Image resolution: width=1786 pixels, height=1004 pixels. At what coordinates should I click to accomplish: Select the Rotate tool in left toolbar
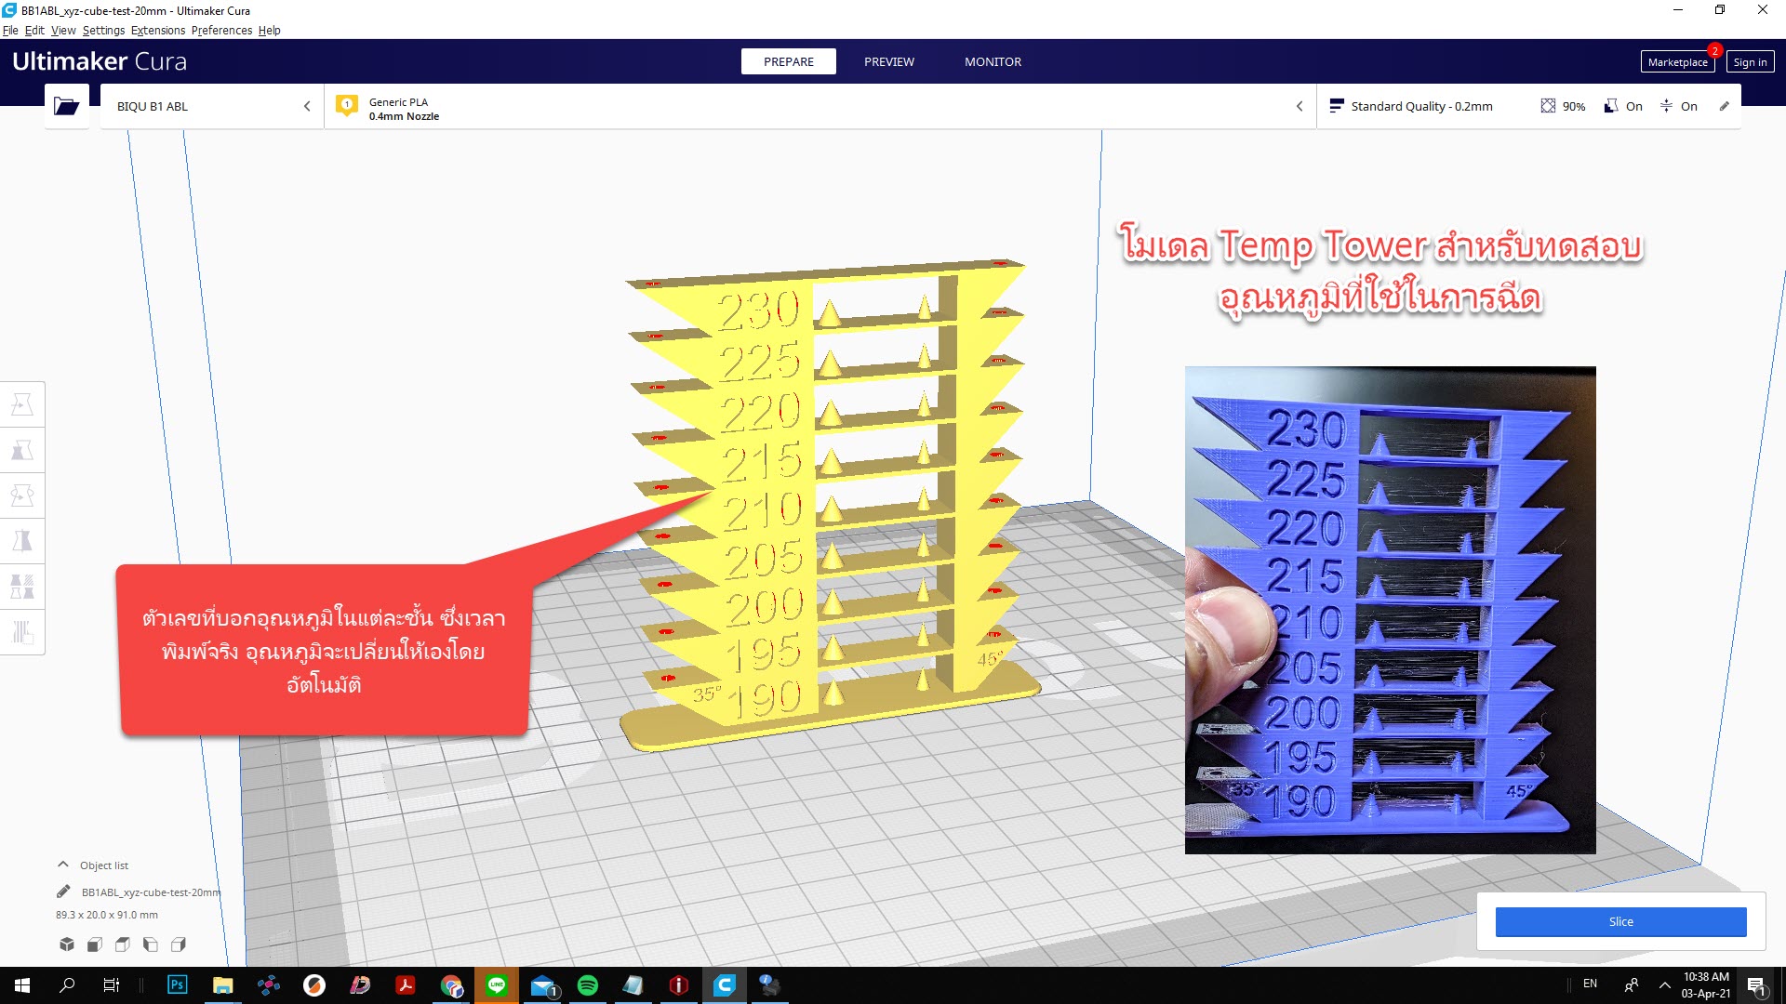pos(22,495)
